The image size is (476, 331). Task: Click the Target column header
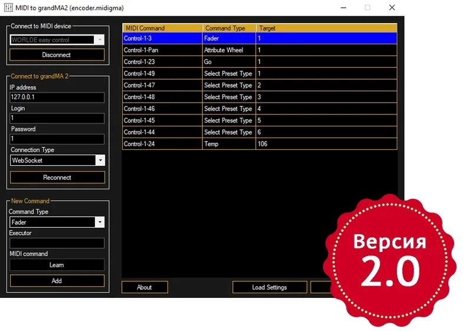pos(327,28)
